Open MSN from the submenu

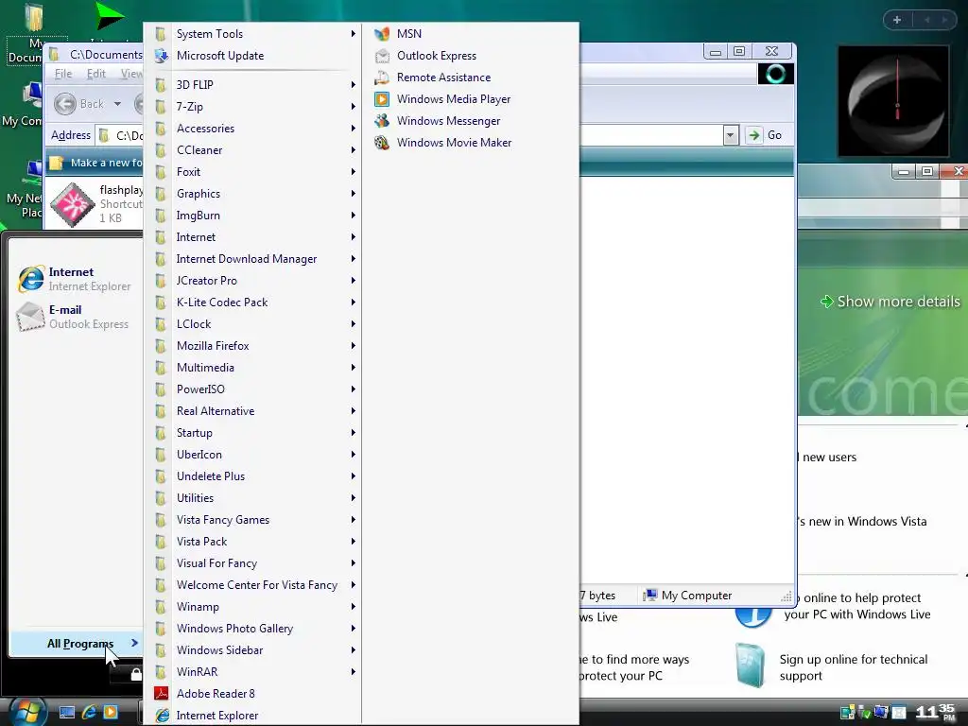click(408, 34)
